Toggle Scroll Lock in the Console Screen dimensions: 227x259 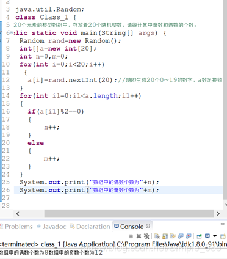tap(165, 236)
